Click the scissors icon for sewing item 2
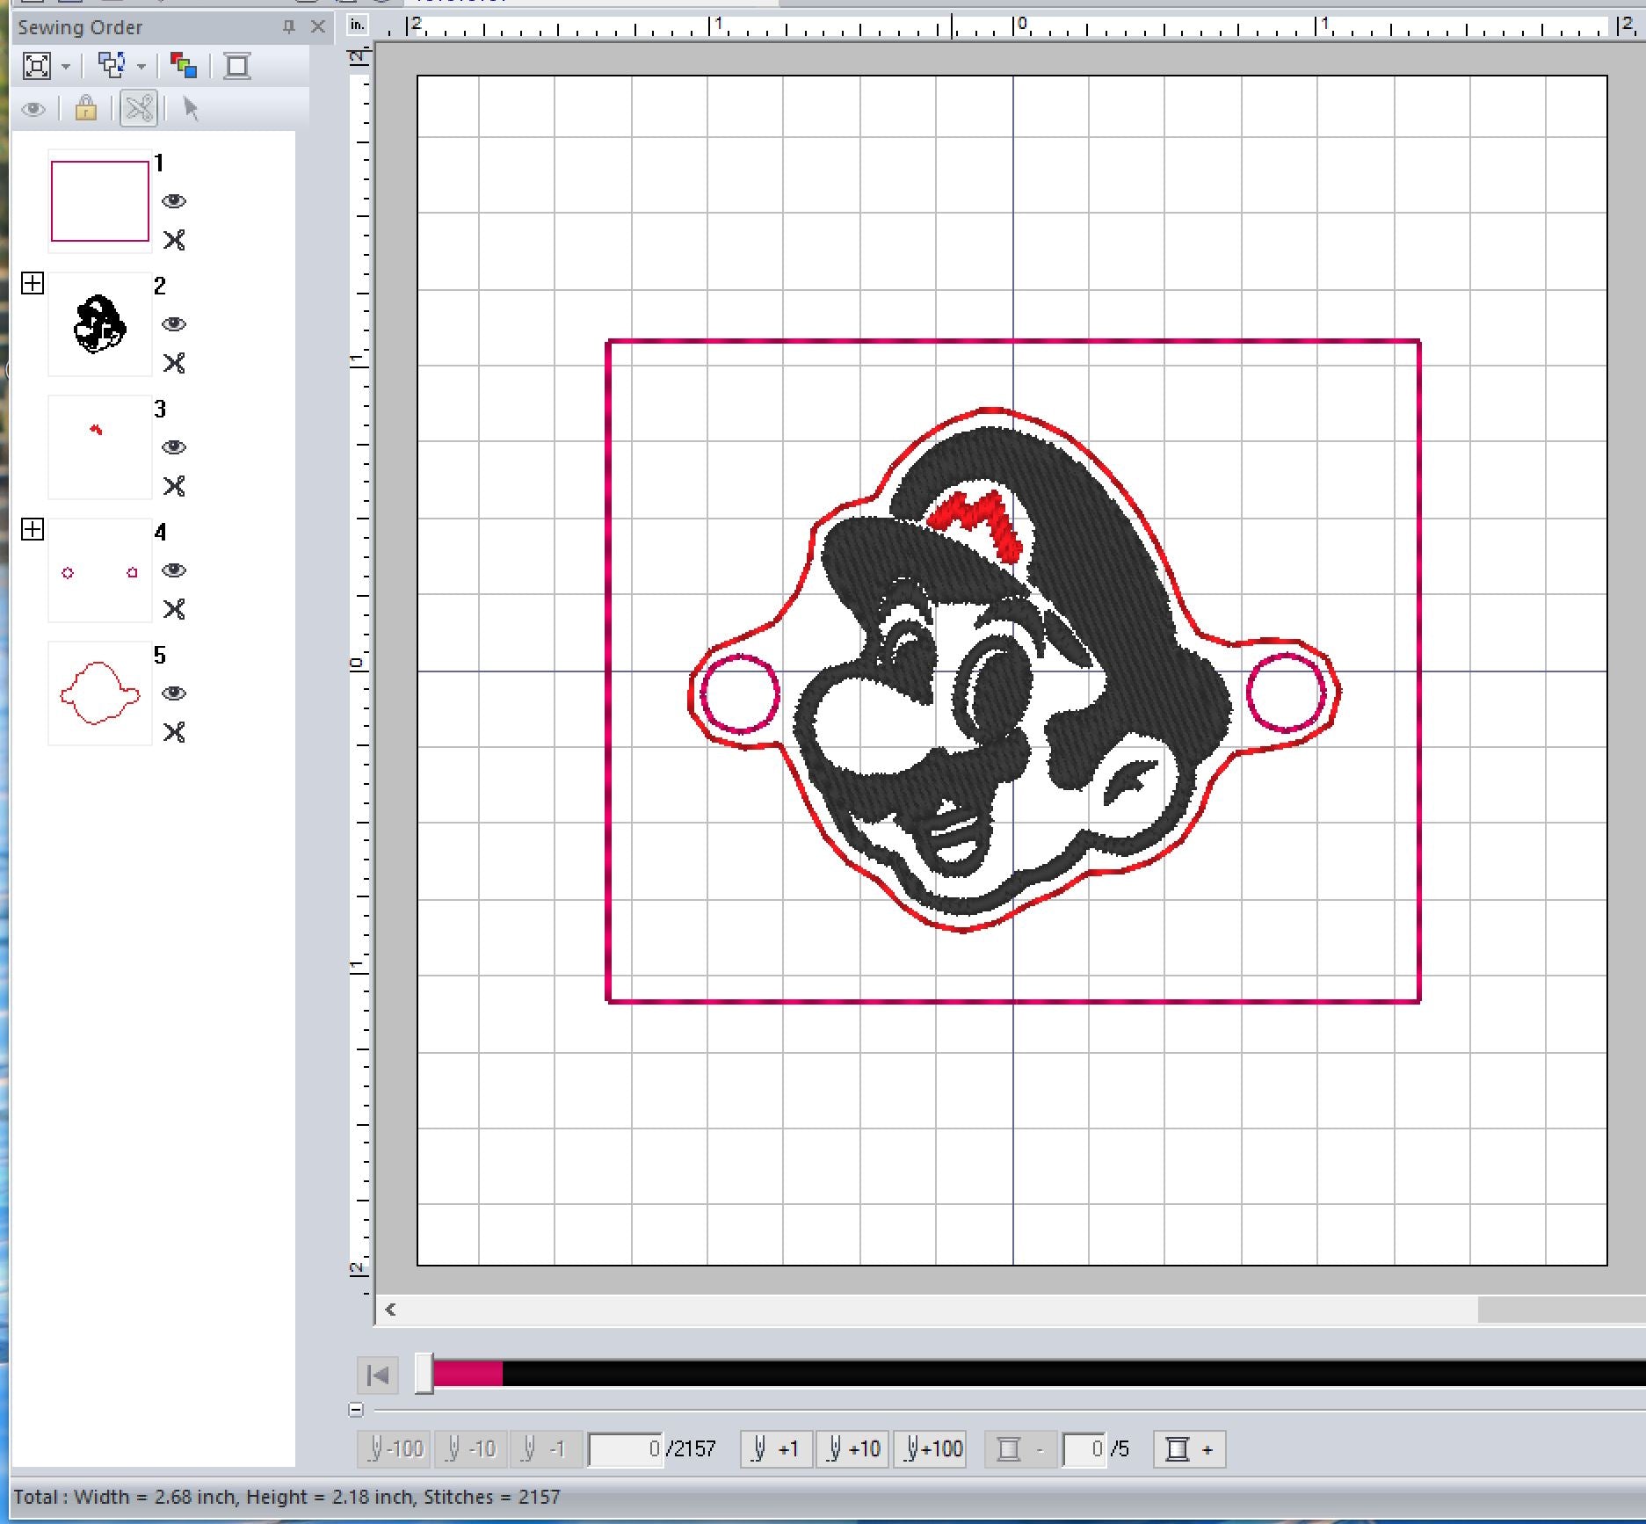Viewport: 1646px width, 1524px height. pos(174,363)
